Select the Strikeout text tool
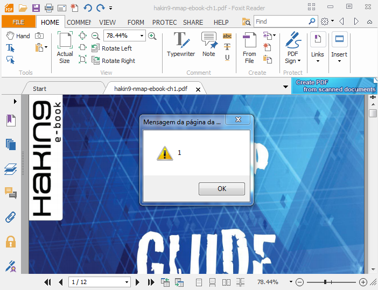This screenshot has width=378, height=290. point(227,46)
